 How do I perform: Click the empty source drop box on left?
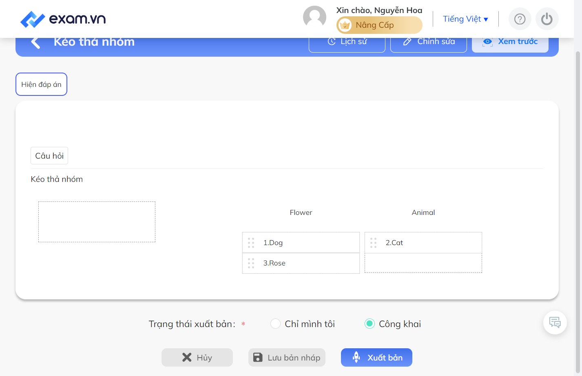pos(97,222)
